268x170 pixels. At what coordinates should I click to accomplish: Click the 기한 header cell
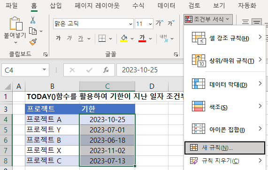[x=107, y=109]
